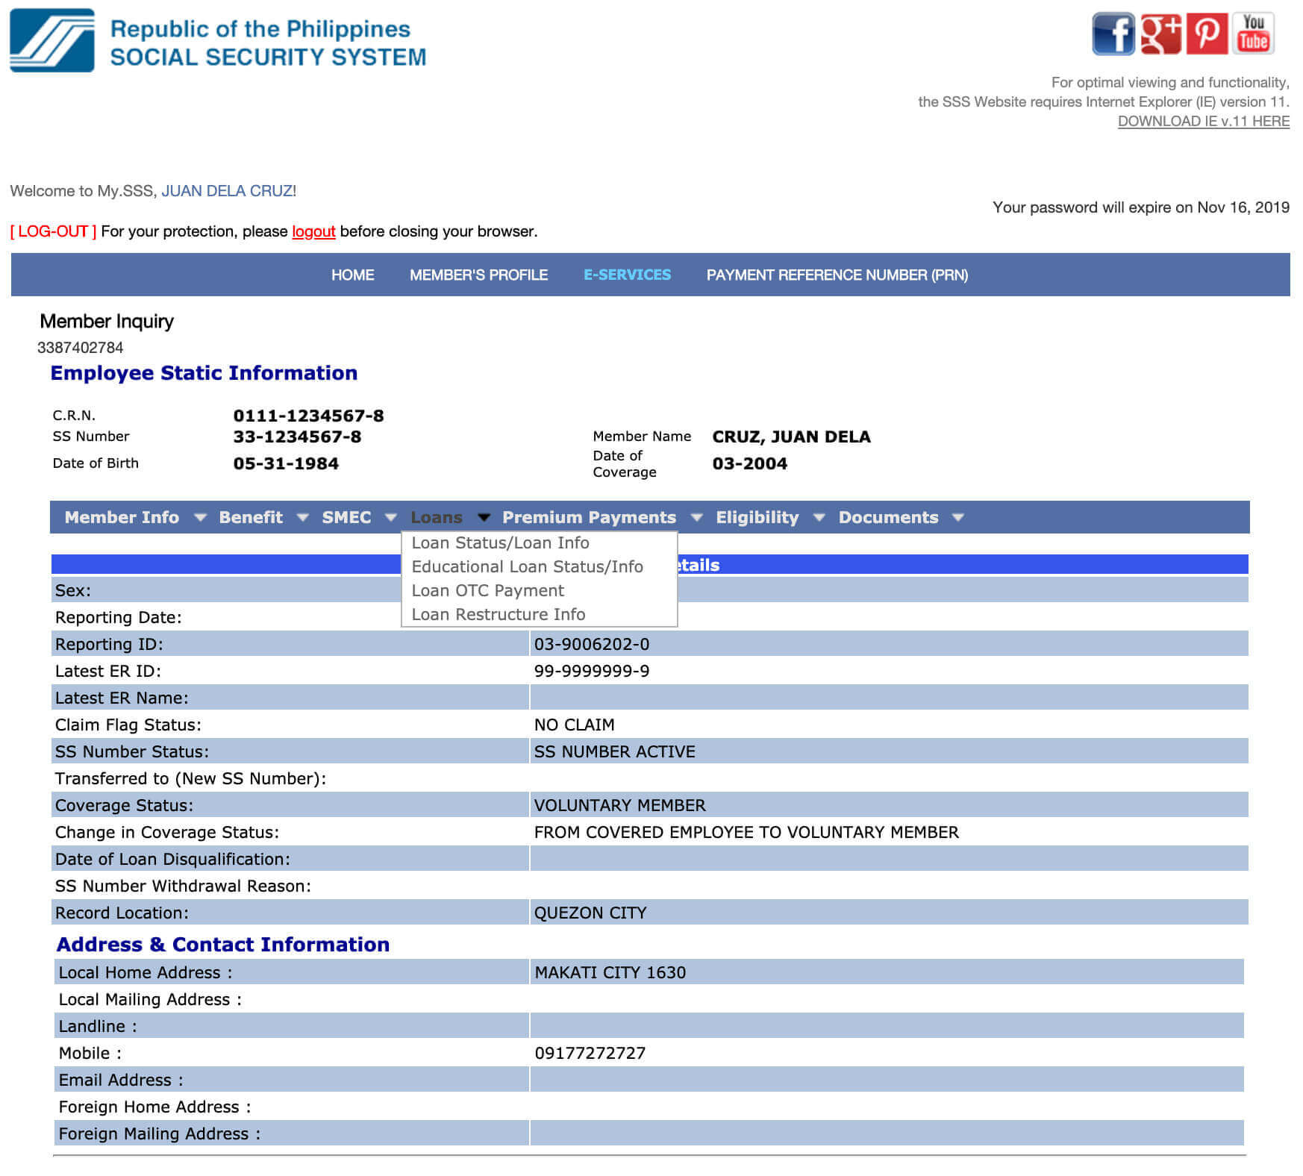Click the JUAN DELA CRUZ welcome name
The image size is (1303, 1176).
pyautogui.click(x=227, y=190)
